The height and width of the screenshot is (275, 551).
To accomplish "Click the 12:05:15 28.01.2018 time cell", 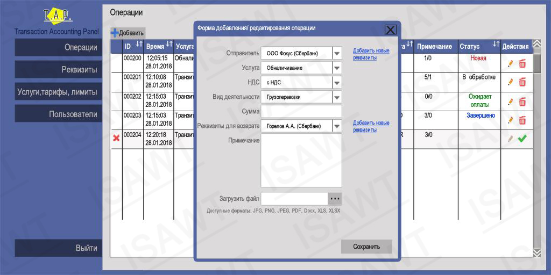I will click(159, 62).
